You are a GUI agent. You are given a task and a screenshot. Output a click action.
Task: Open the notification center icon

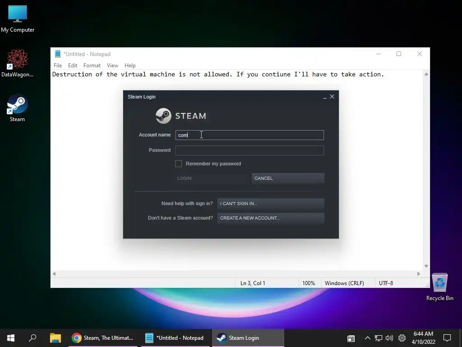click(447, 338)
